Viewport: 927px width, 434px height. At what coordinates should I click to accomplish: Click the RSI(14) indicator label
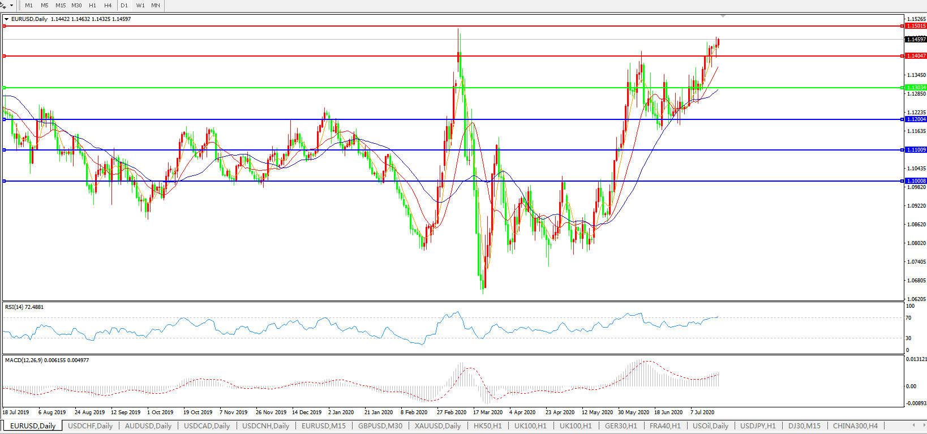point(24,307)
